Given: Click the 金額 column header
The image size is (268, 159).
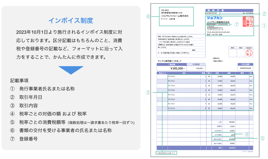Looking at the screenshot, I should pyautogui.click(x=229, y=73).
